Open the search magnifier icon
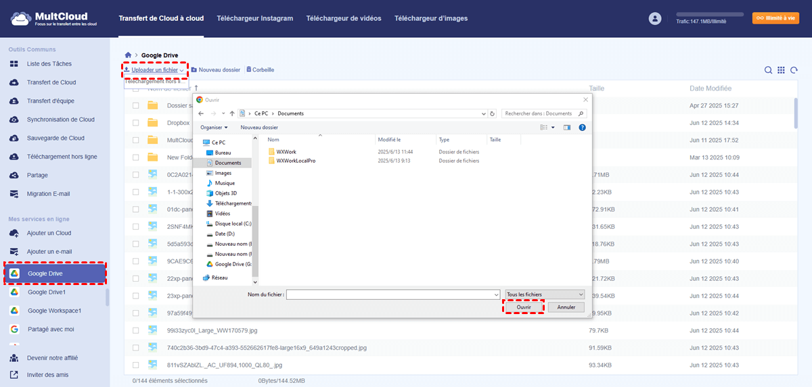This screenshot has width=812, height=387. (x=768, y=70)
